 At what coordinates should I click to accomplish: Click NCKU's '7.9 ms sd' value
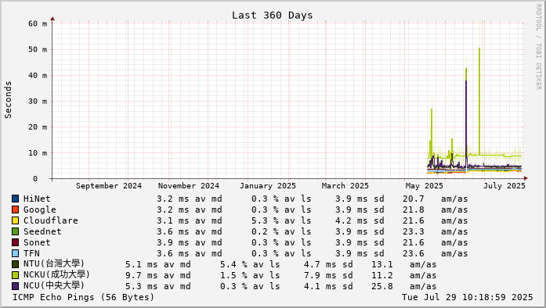pyautogui.click(x=328, y=275)
